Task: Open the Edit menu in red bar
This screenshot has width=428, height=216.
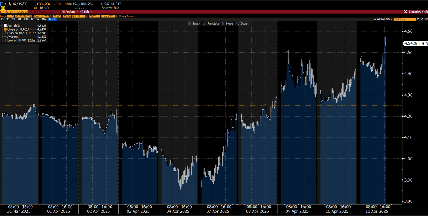Action: pos(86,12)
